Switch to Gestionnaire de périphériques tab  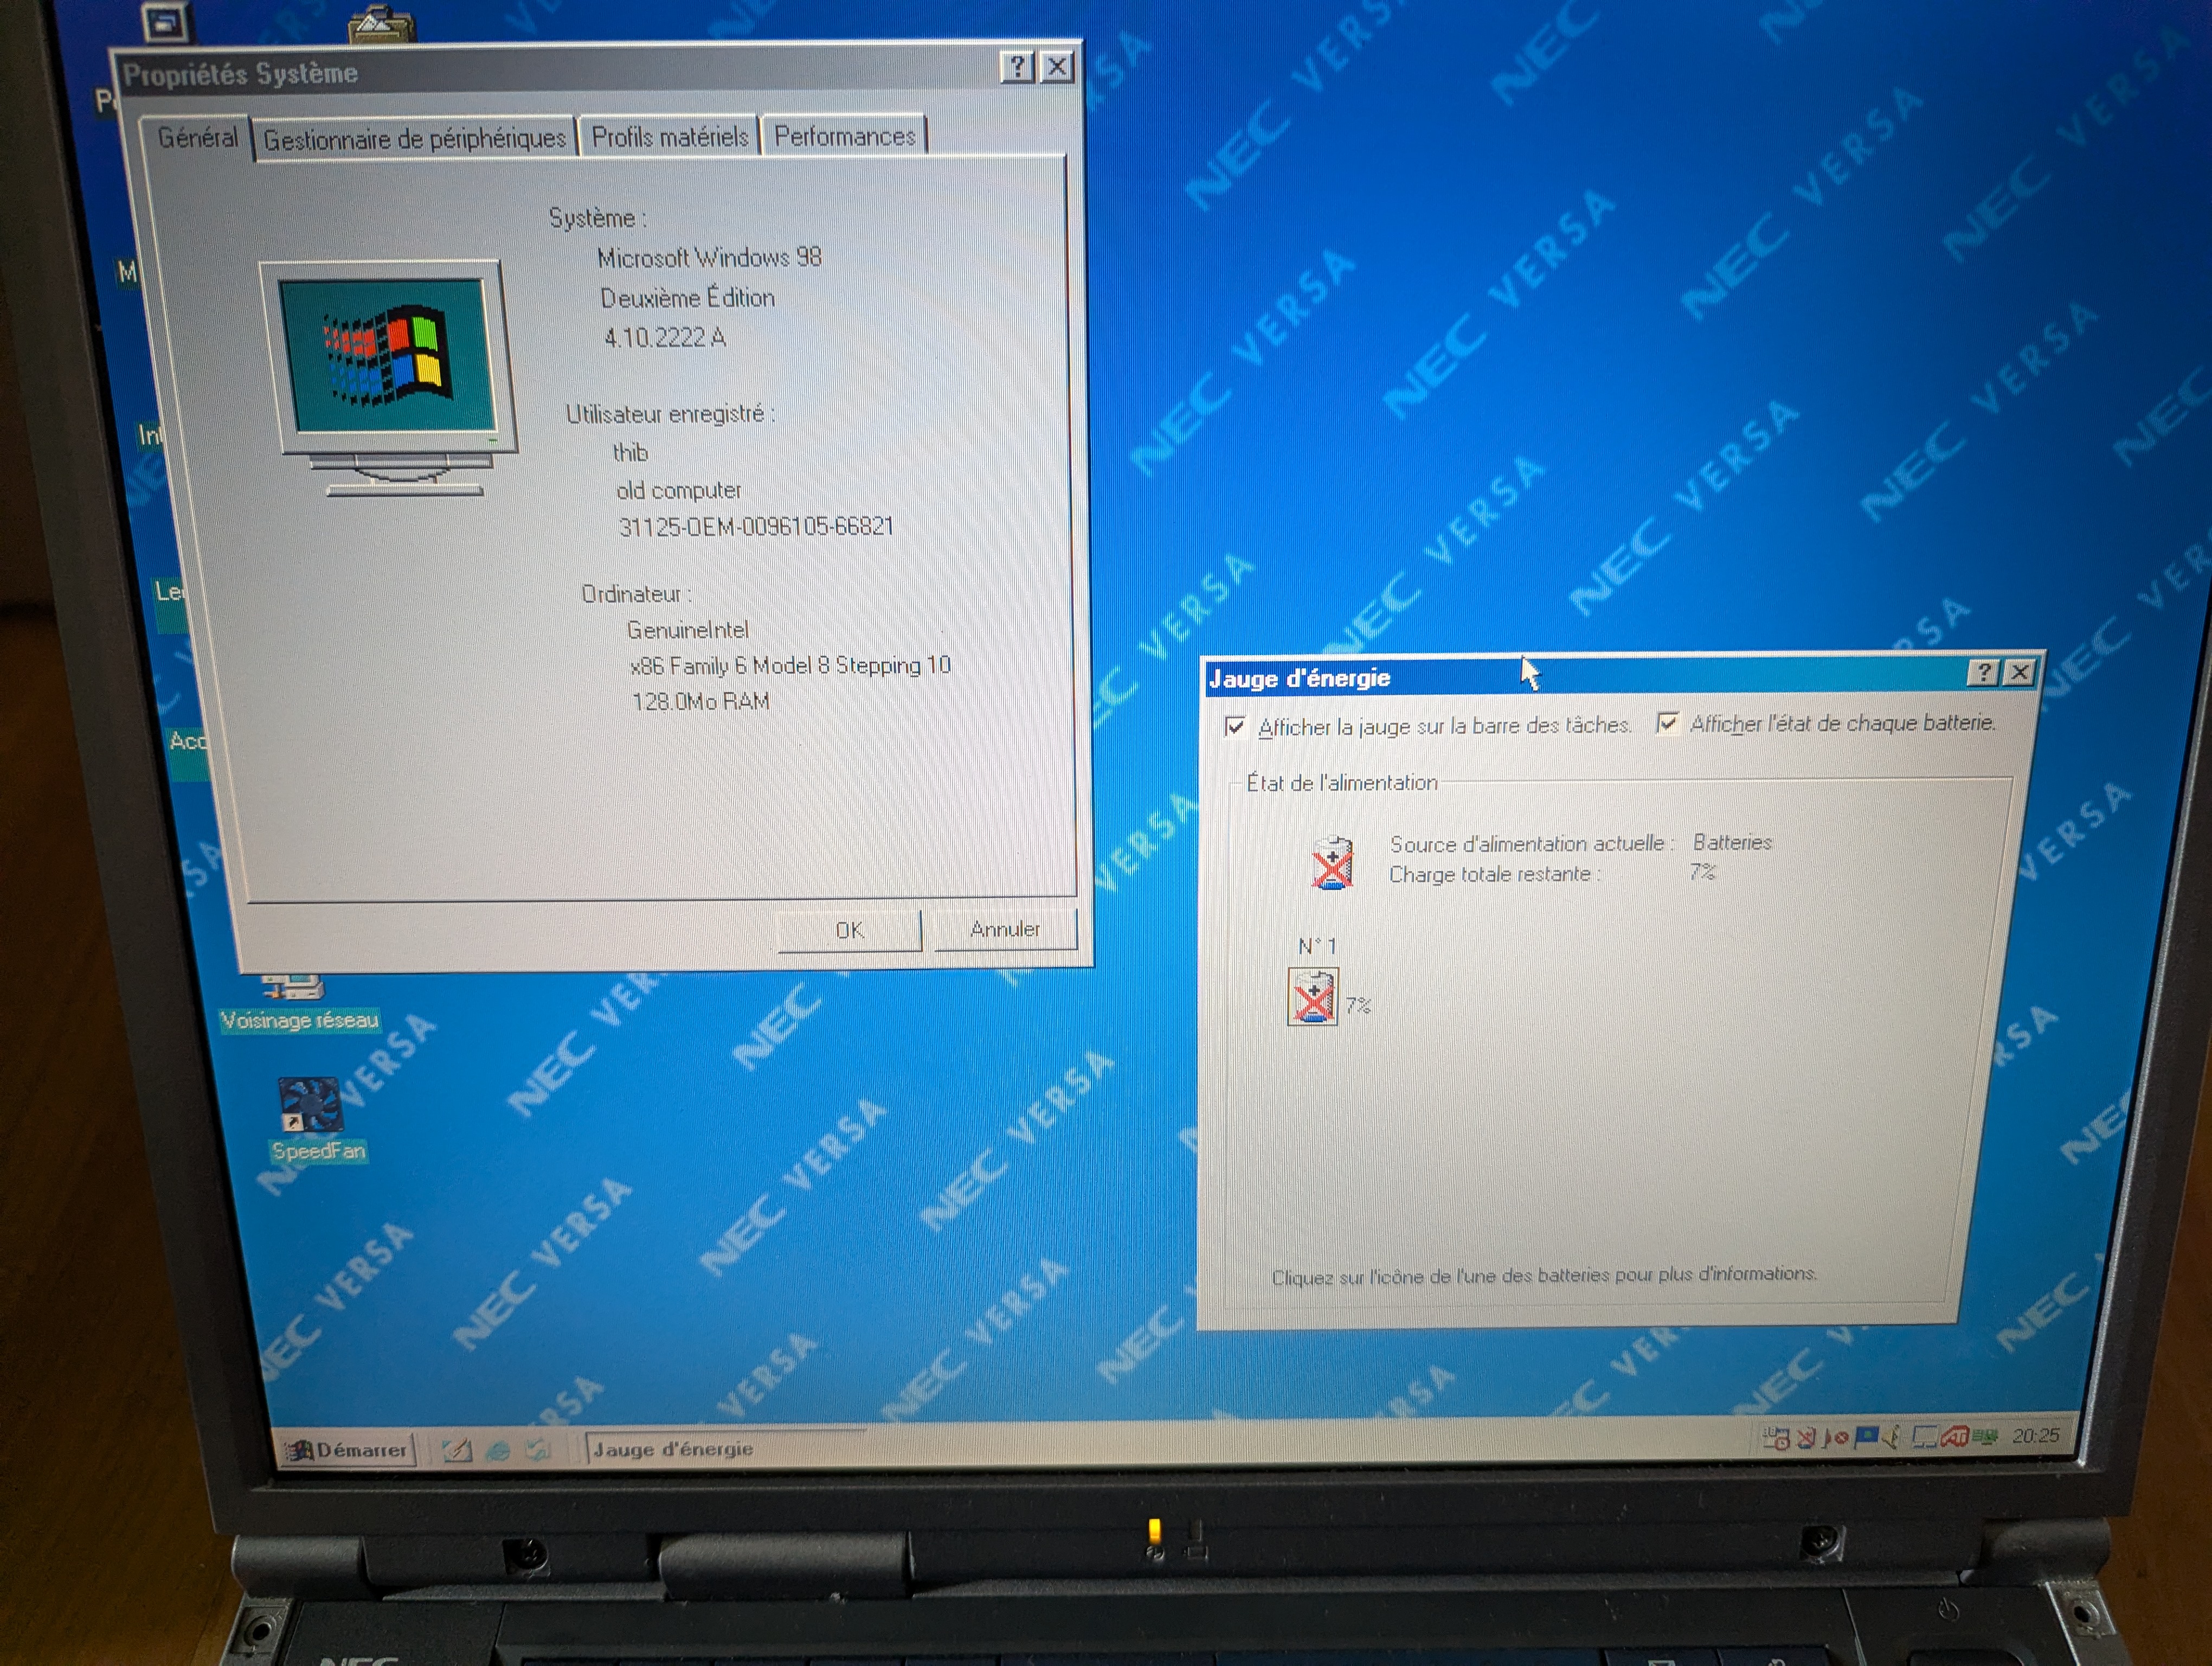click(x=414, y=139)
